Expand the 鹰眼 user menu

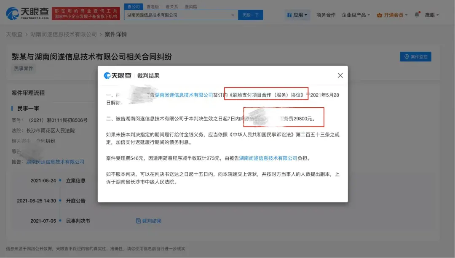pos(432,15)
